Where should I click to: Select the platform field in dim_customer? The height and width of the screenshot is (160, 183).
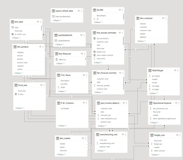pos(143,37)
